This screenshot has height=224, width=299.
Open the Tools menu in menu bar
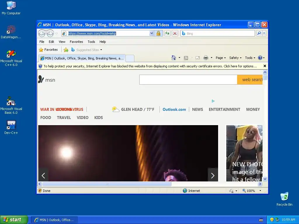click(x=91, y=42)
